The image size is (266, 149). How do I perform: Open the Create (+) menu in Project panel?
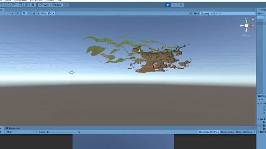pyautogui.click(x=260, y=100)
